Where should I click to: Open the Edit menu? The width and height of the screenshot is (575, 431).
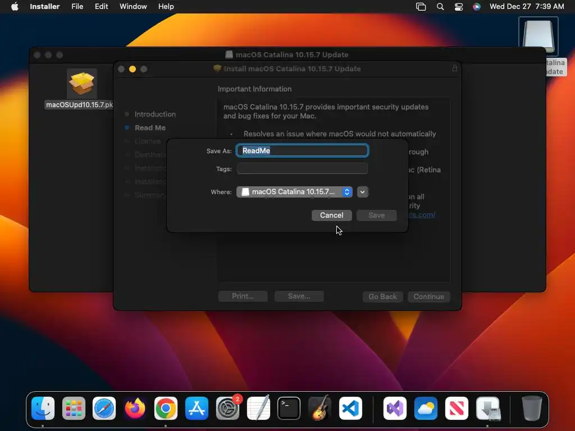[x=101, y=6]
